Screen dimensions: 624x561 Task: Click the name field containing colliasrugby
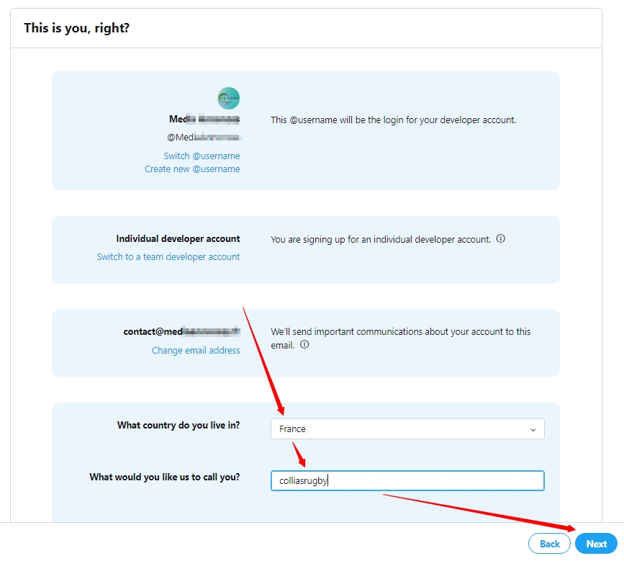[x=407, y=480]
